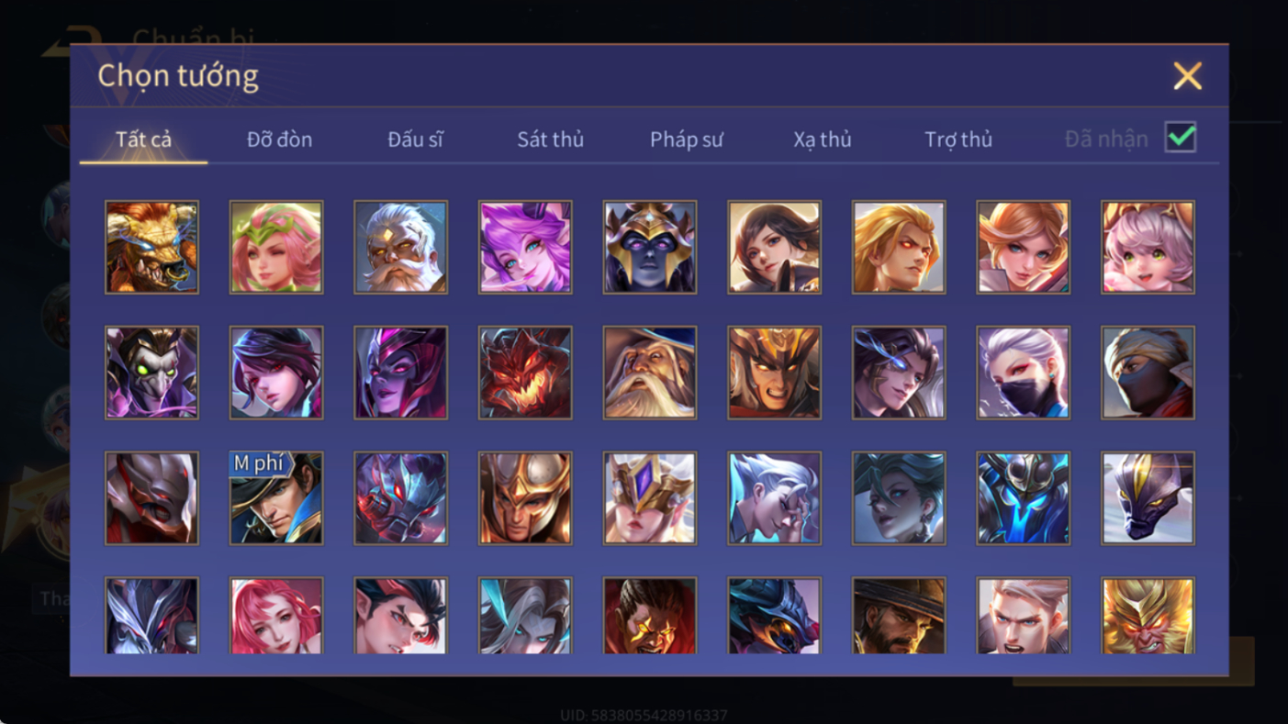Close the 'Chọn tướng' dialog with X
Screen dimensions: 1288x724
[1187, 76]
